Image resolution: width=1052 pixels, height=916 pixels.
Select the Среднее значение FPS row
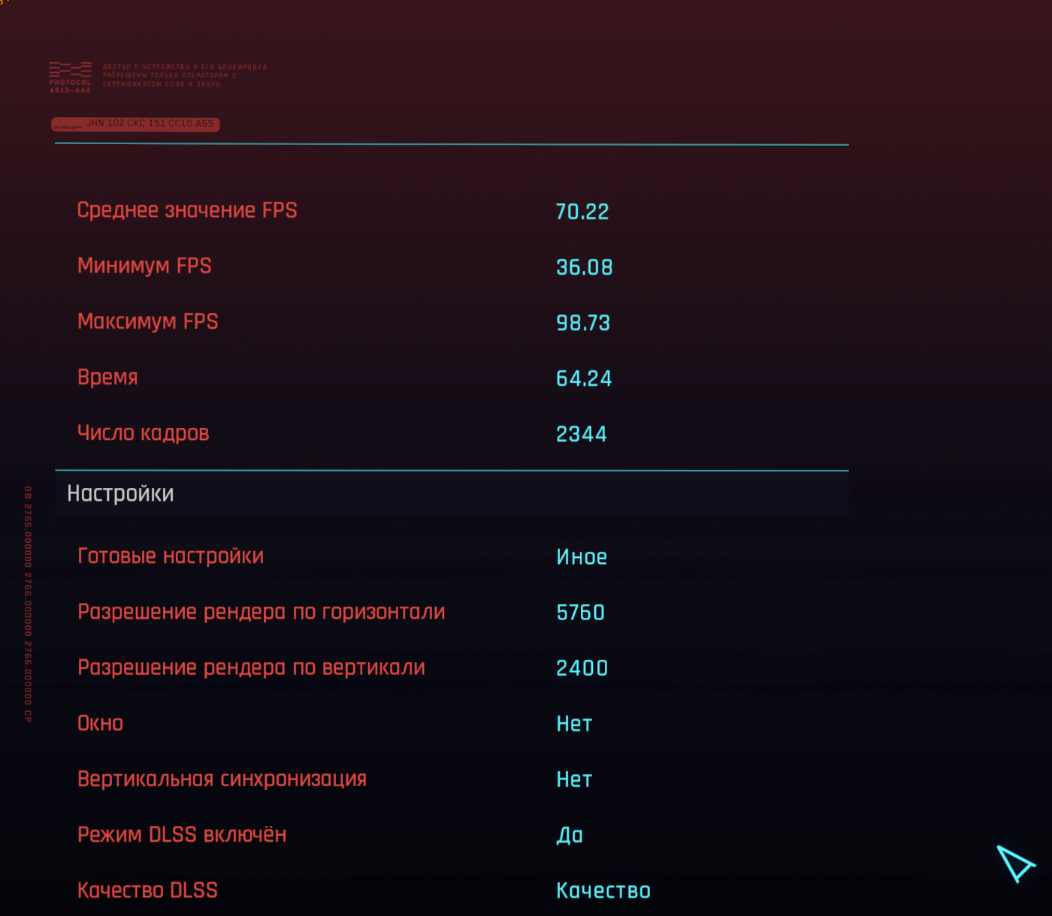click(452, 211)
